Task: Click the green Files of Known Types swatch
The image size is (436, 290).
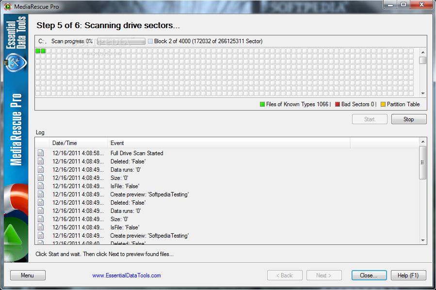Action: point(262,104)
